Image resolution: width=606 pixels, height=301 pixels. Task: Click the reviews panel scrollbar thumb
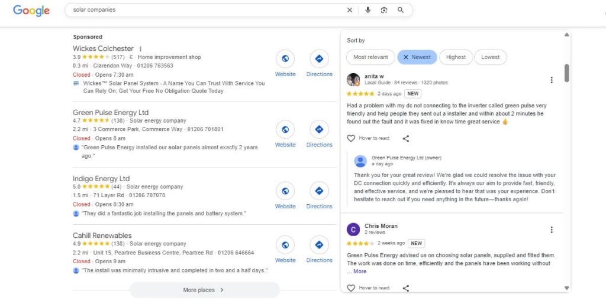[x=566, y=73]
